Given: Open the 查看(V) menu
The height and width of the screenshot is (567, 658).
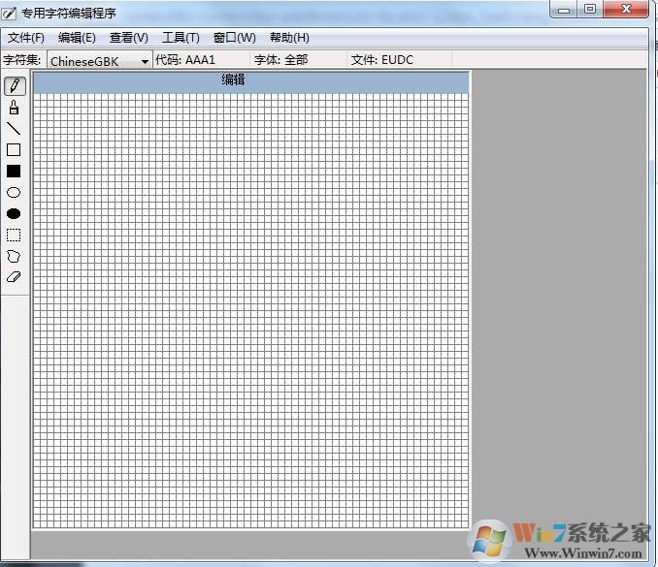Looking at the screenshot, I should (128, 38).
